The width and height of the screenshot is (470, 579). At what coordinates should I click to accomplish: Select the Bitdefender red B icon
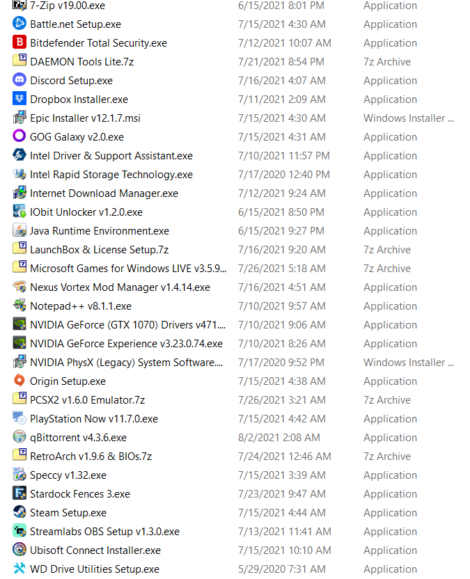point(19,42)
